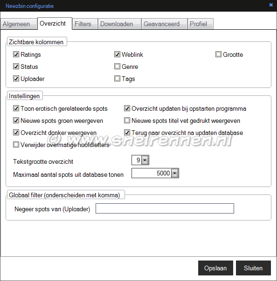Select the Overzicht tab

[x=55, y=23]
